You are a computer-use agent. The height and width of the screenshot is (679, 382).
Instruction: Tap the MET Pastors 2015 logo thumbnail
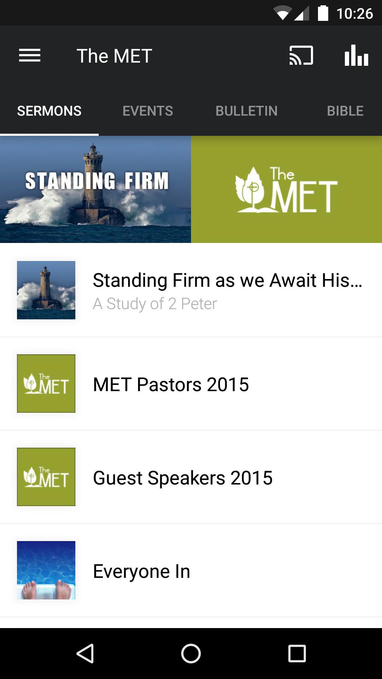pos(46,383)
